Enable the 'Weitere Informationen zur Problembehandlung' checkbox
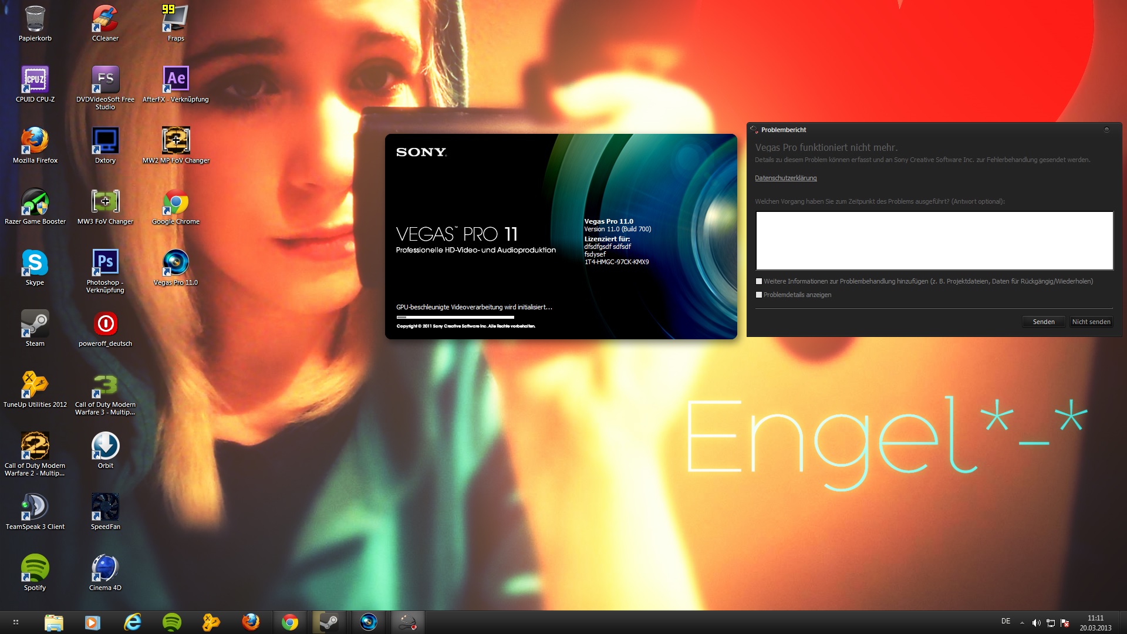 coord(759,281)
